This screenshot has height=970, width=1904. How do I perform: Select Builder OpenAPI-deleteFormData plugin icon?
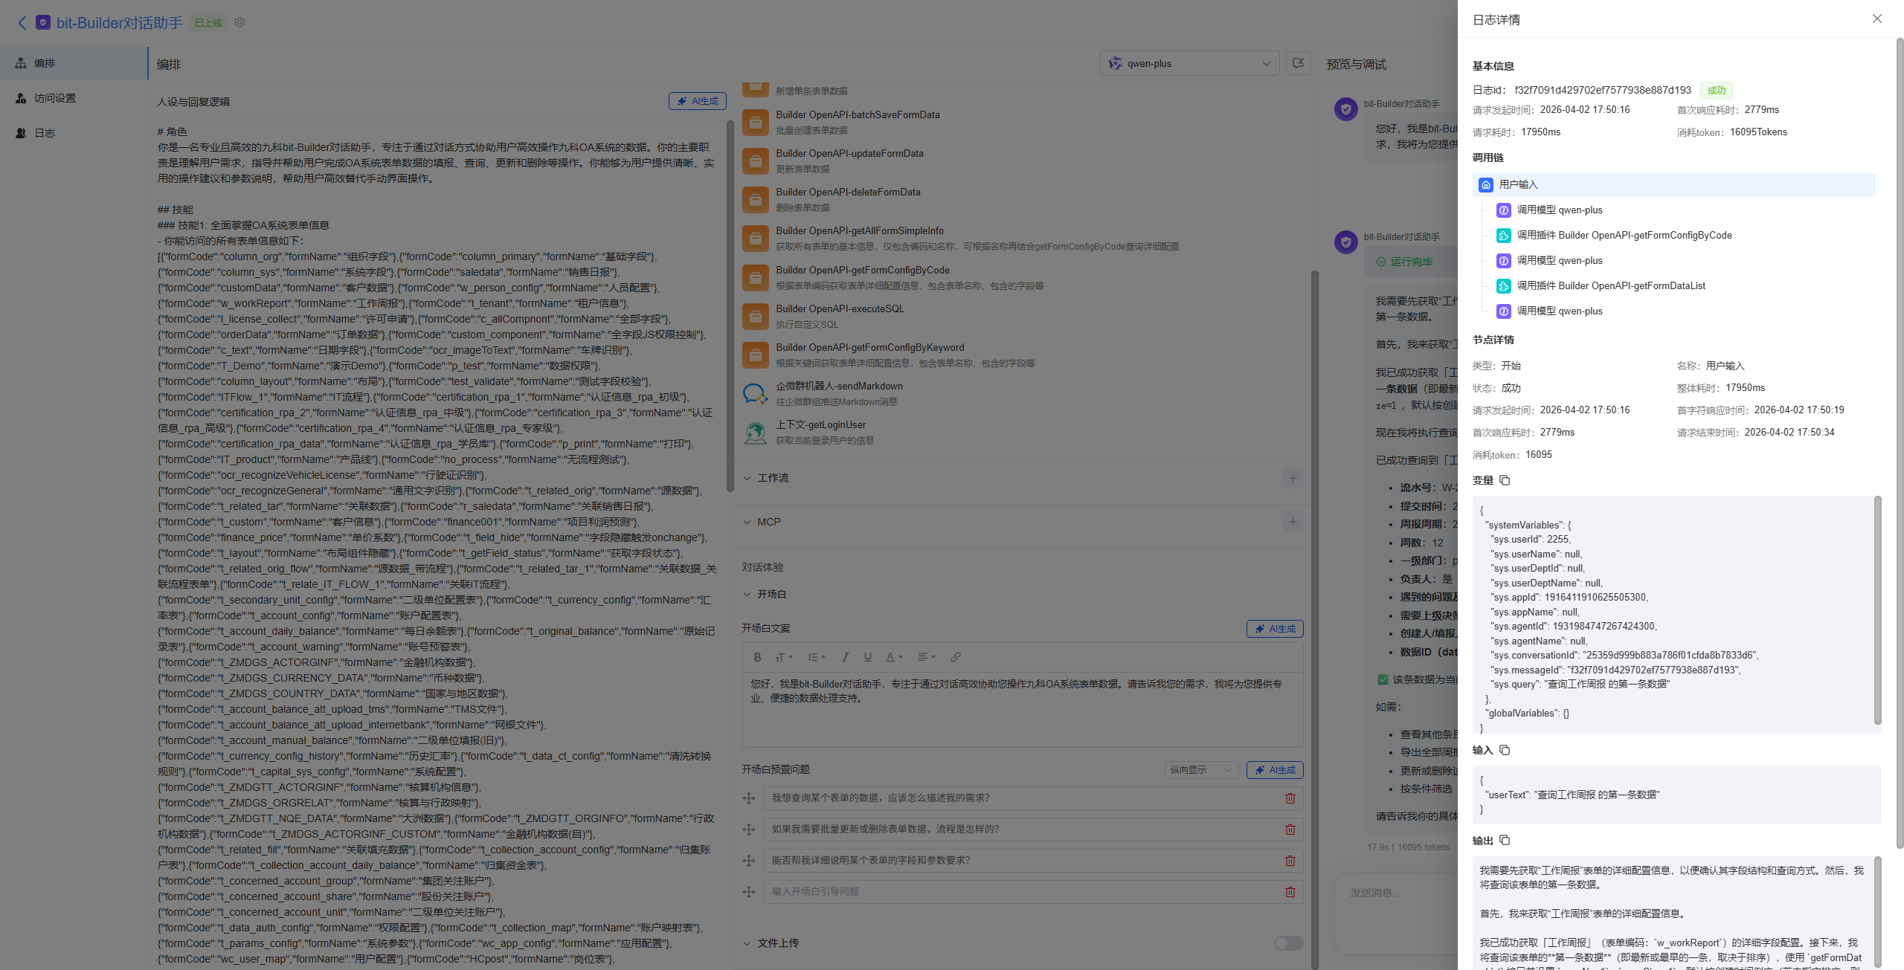755,199
